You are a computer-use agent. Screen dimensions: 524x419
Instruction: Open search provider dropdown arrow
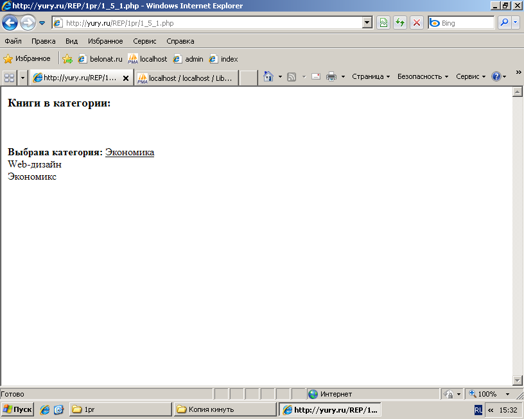[x=516, y=23]
